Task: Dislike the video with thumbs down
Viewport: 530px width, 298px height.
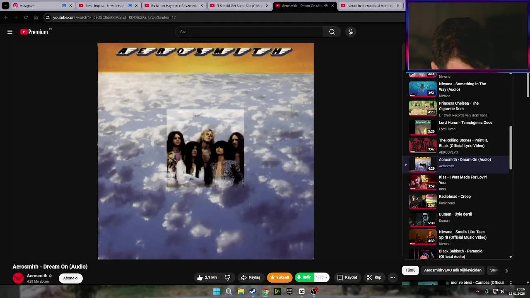Action: click(227, 278)
